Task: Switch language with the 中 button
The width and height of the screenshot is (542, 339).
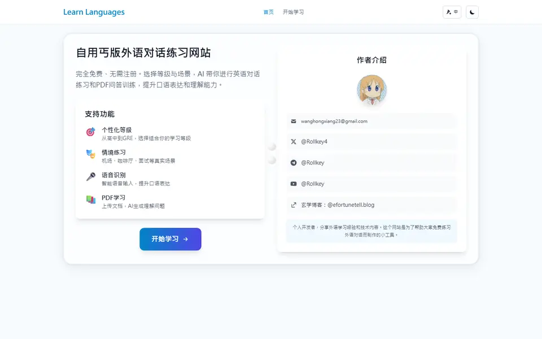Action: [x=452, y=12]
